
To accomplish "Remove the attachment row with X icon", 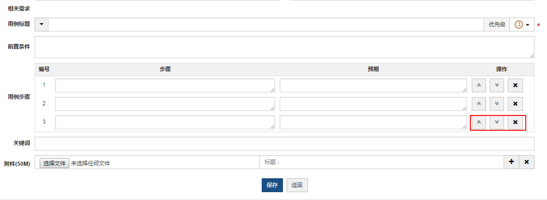I will point(527,162).
